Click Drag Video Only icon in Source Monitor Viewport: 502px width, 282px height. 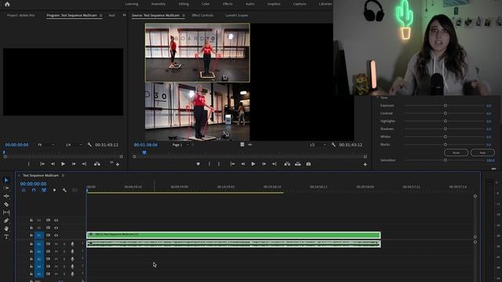[242, 145]
